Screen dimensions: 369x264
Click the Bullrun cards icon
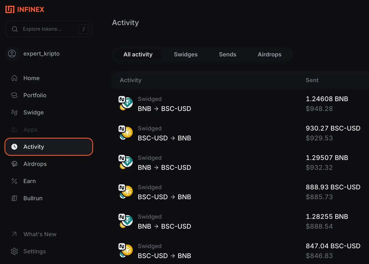(14, 198)
